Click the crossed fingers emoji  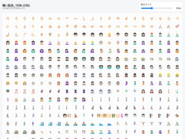(135, 18)
